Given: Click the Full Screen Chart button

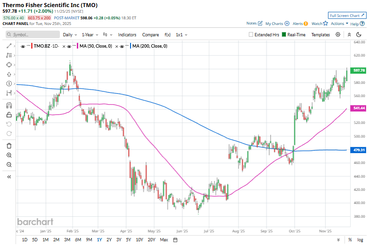Looking at the screenshot, I should click(347, 16).
